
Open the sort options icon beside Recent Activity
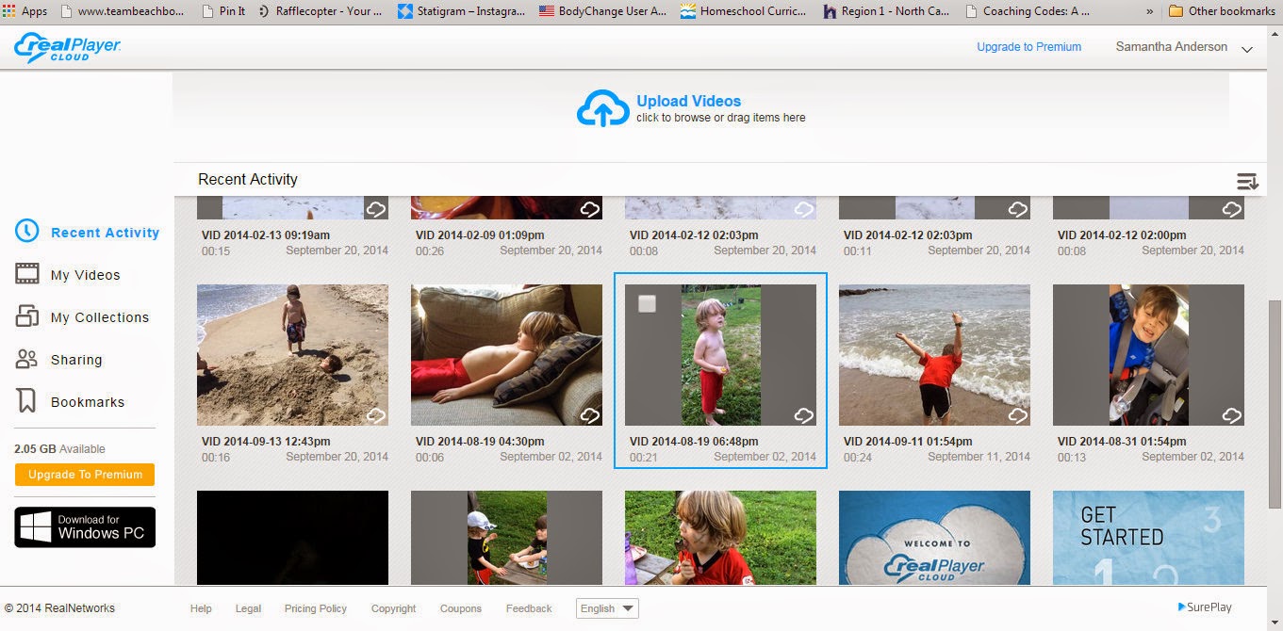[1247, 181]
